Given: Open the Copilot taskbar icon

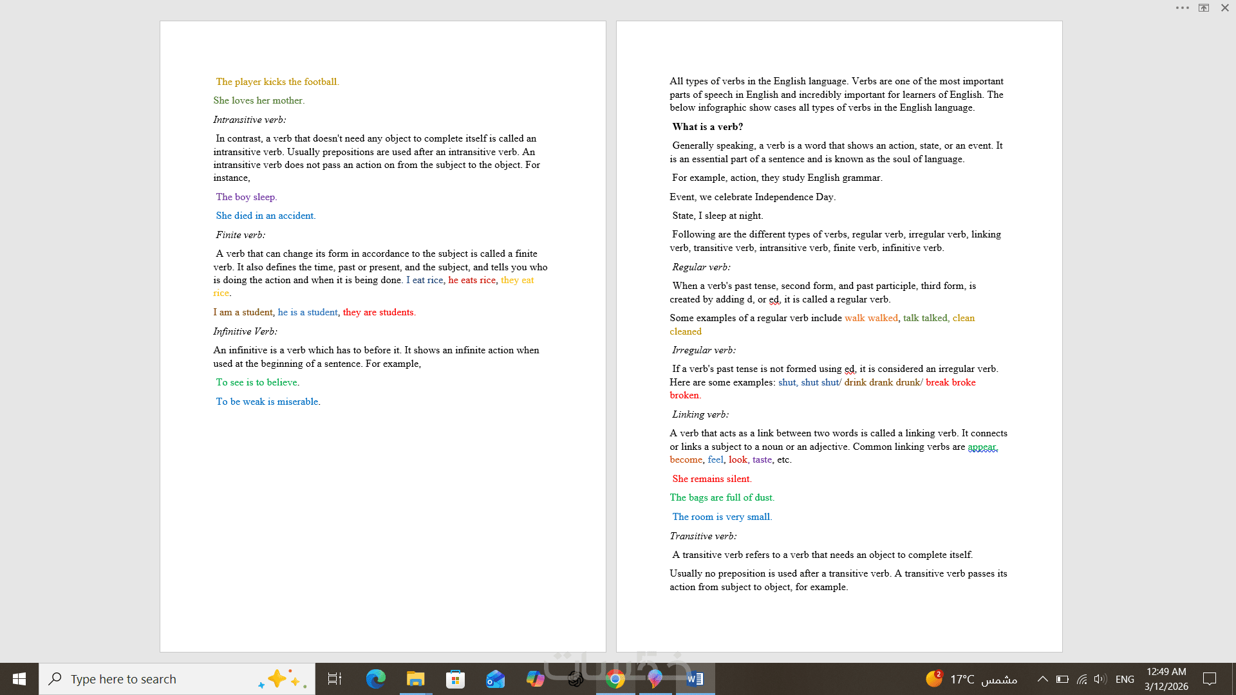Looking at the screenshot, I should [535, 679].
